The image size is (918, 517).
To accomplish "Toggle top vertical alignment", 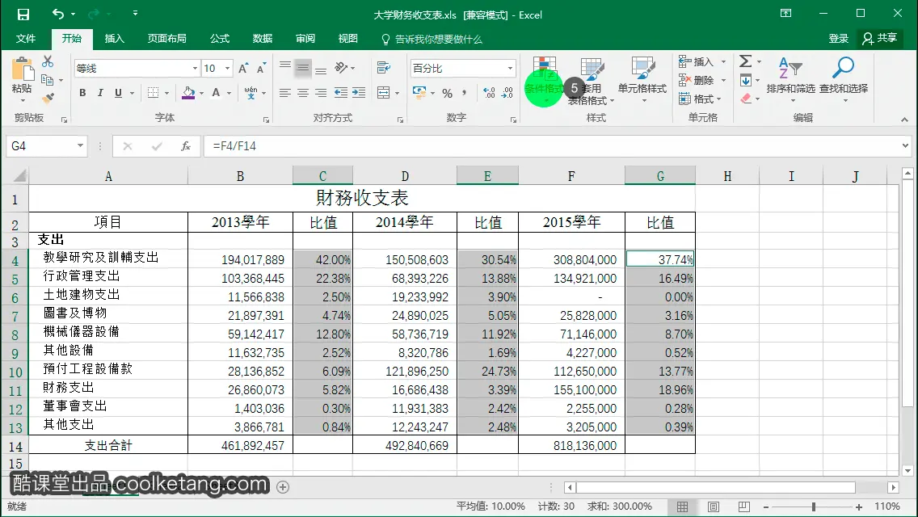I will [285, 67].
